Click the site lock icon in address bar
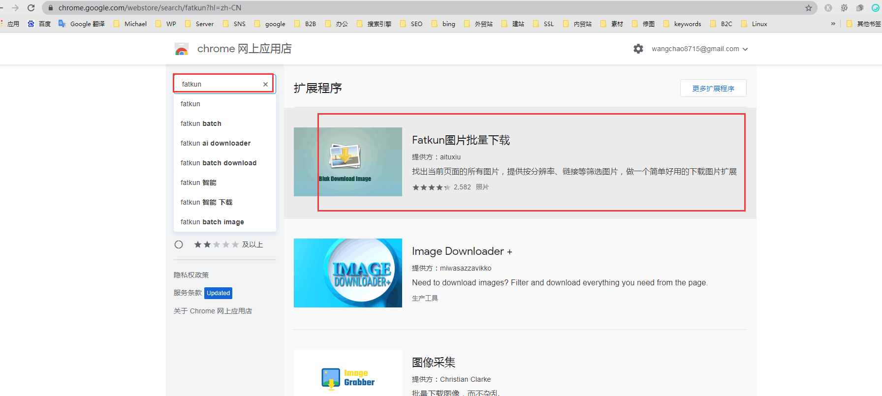 pyautogui.click(x=50, y=8)
